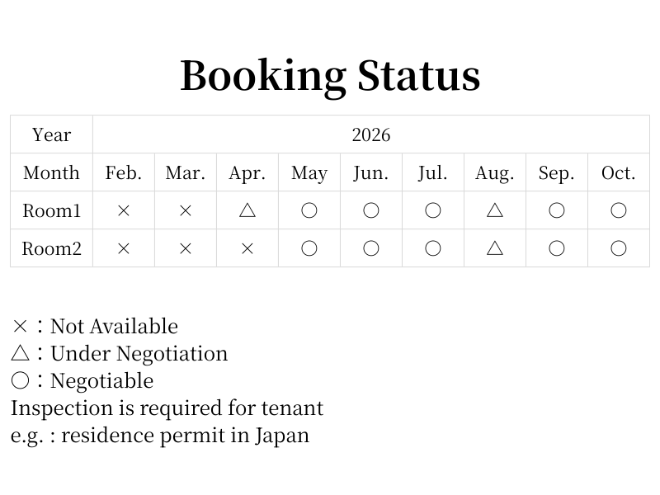Select Room2 October circle availability symbol

(619, 248)
